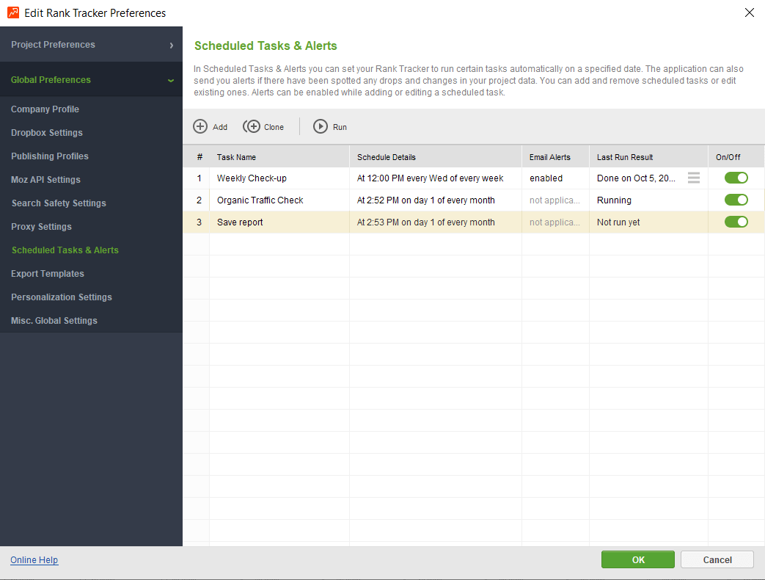Close the preferences dialog window
765x580 pixels.
tap(750, 12)
